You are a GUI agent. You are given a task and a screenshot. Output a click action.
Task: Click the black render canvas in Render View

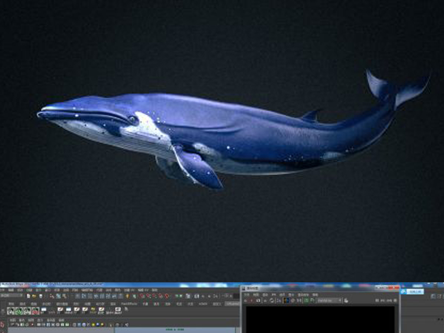click(x=320, y=319)
